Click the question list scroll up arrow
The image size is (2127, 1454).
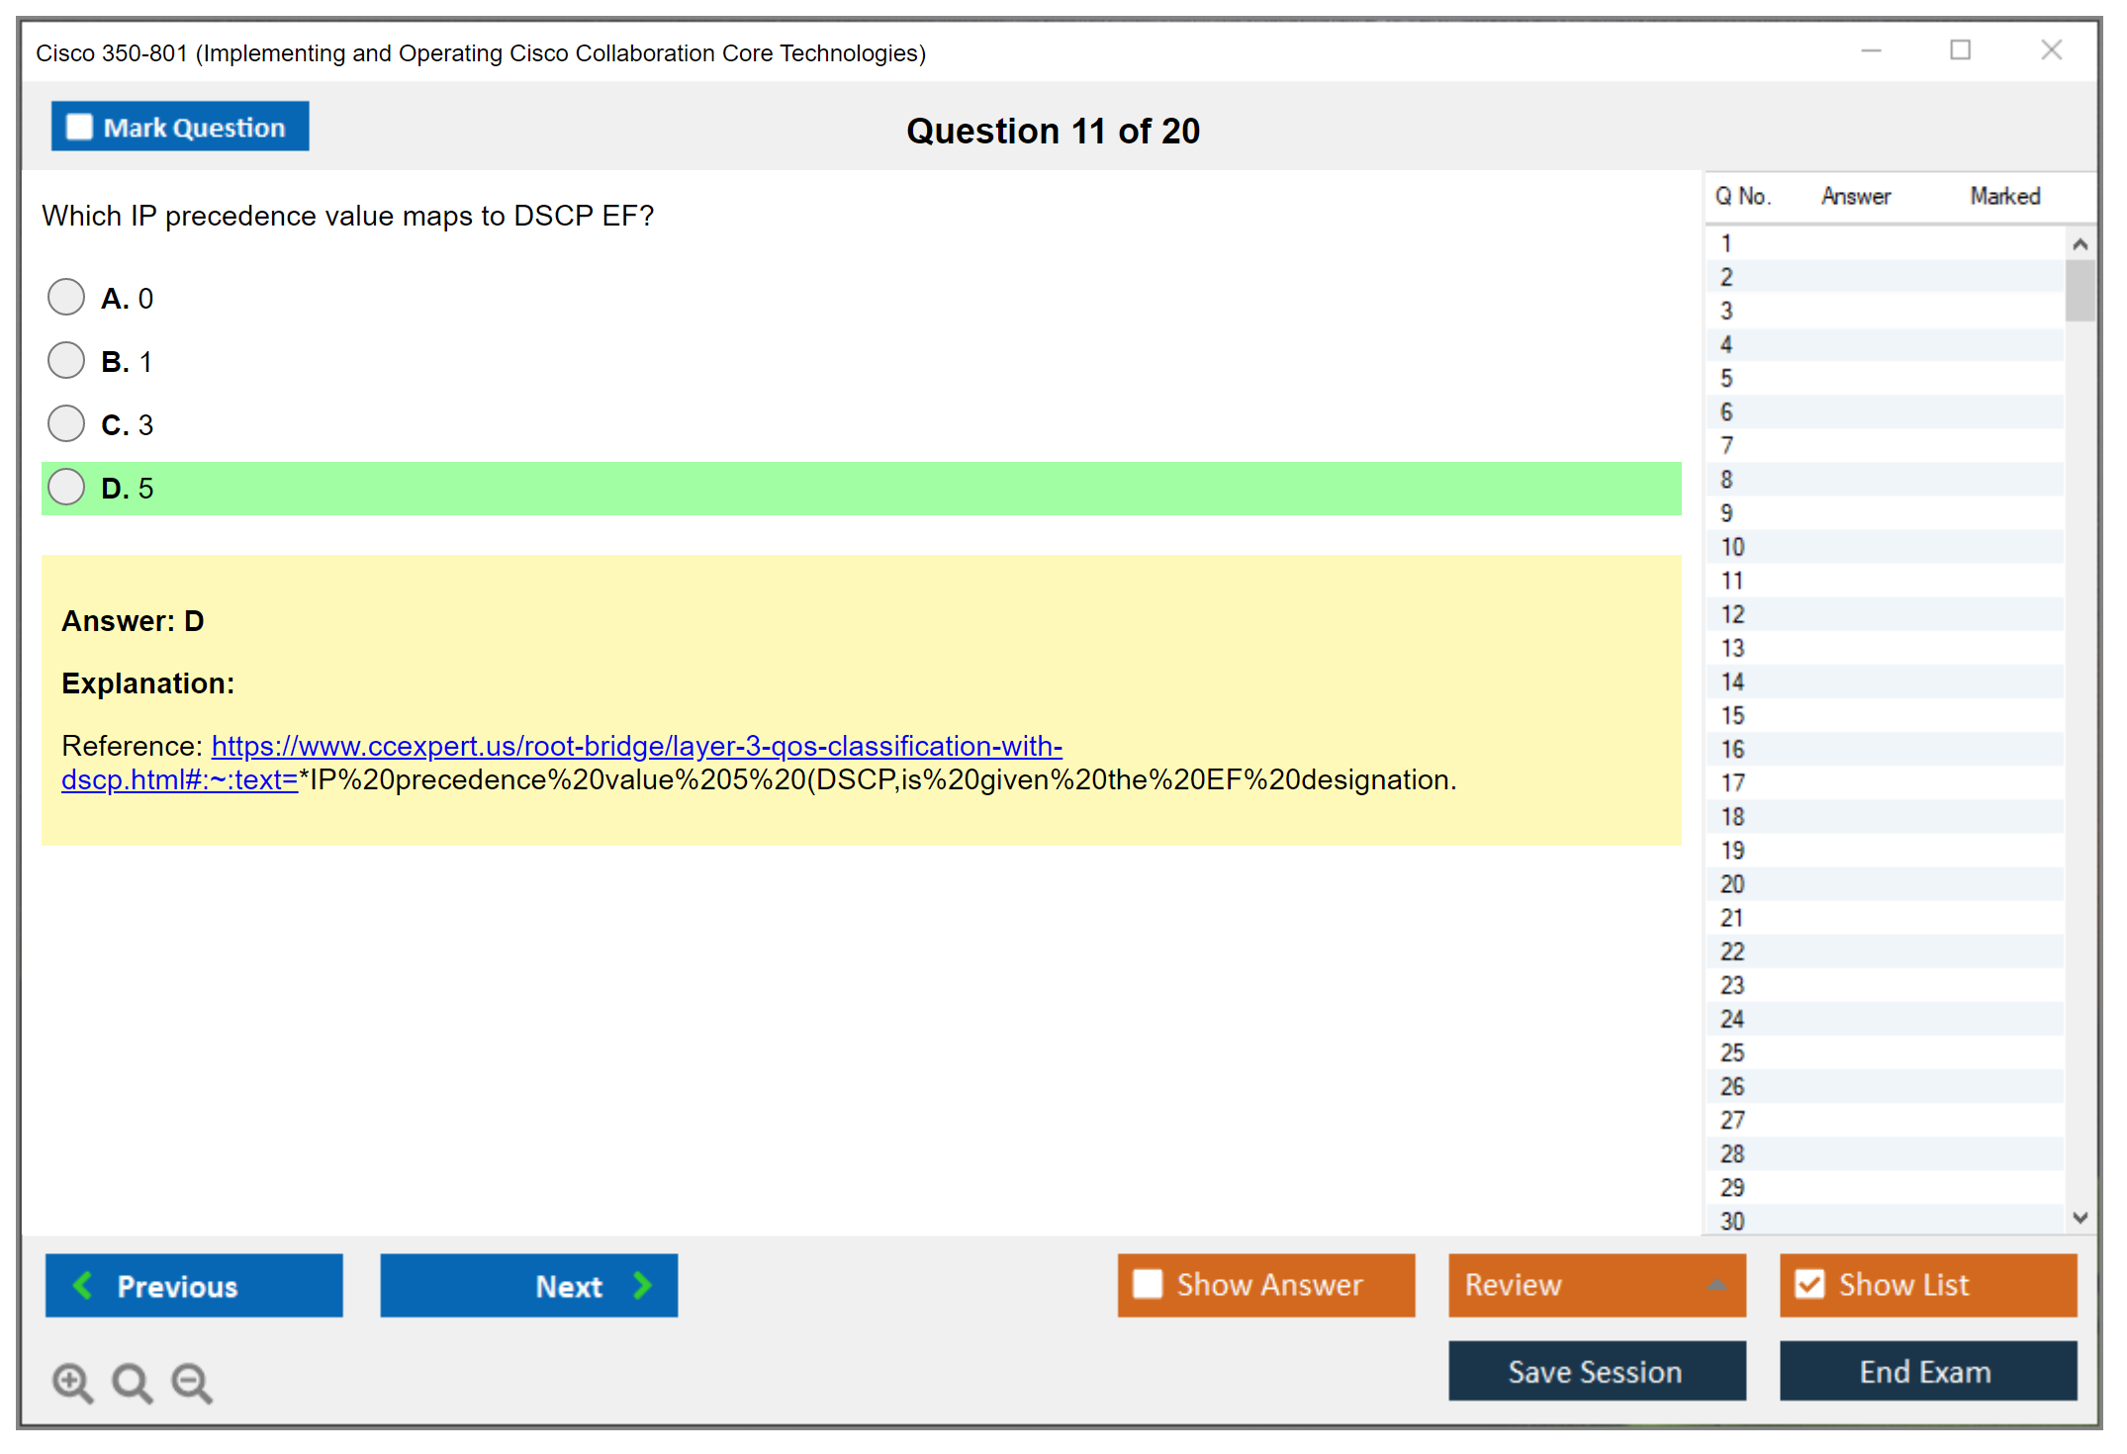click(x=2080, y=244)
